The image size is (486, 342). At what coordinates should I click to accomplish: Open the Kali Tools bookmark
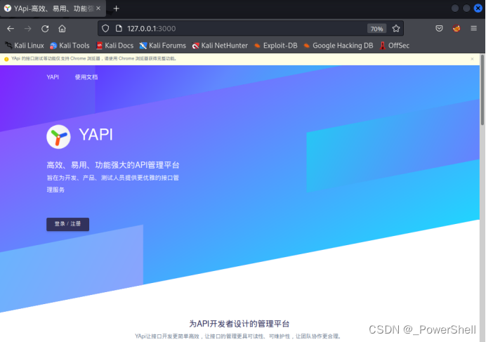(x=70, y=46)
